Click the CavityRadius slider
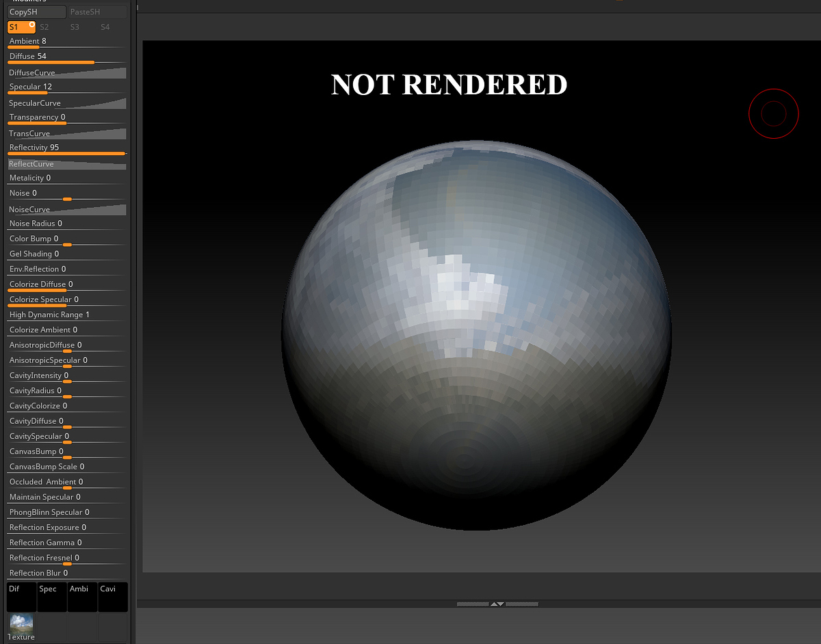This screenshot has height=644, width=821. pyautogui.click(x=67, y=391)
